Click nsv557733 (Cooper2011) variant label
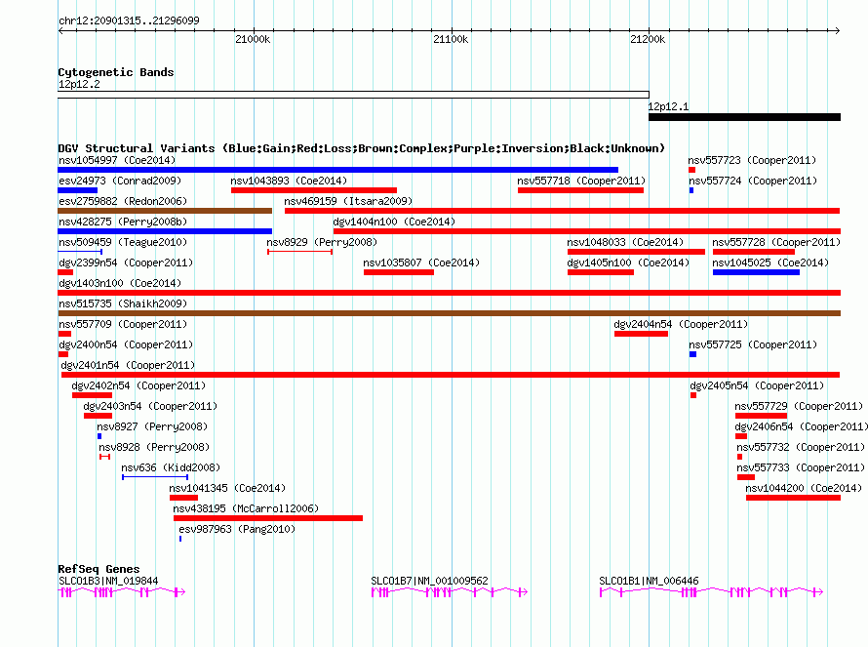Image resolution: width=868 pixels, height=647 pixels. pyautogui.click(x=801, y=467)
